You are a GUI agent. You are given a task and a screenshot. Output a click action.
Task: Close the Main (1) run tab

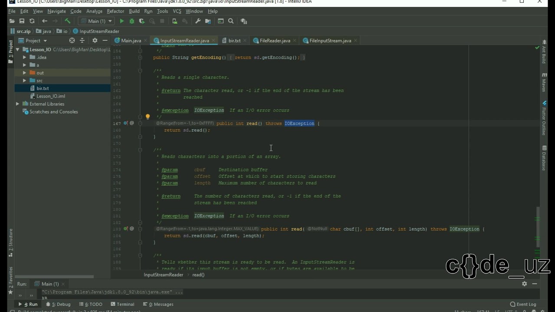pyautogui.click(x=63, y=284)
